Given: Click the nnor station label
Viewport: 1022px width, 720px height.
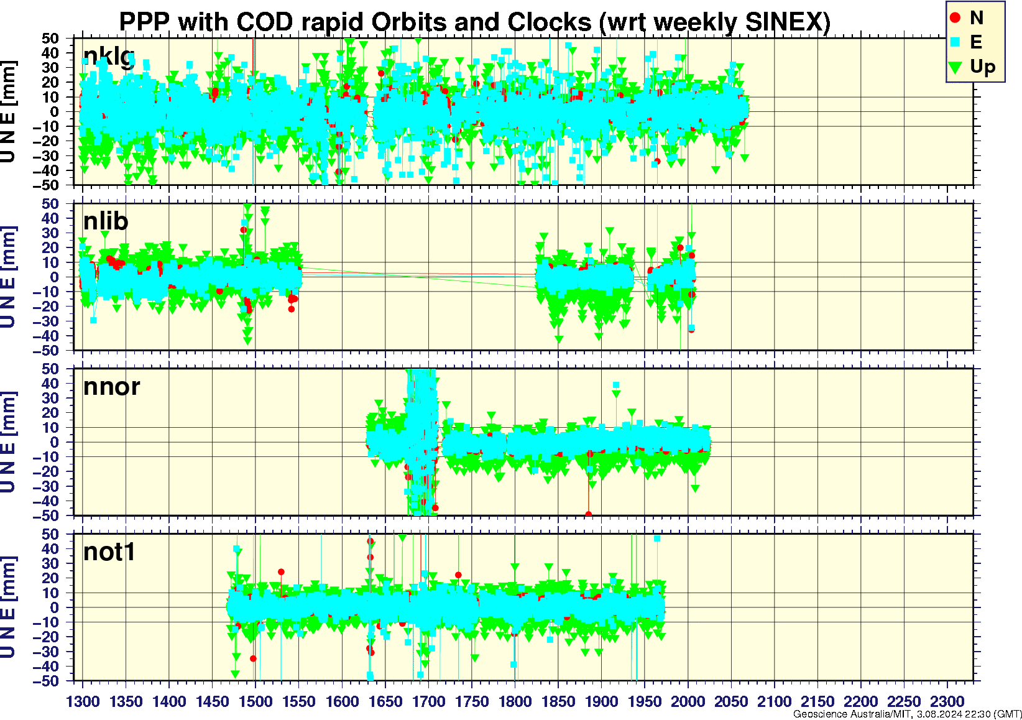Looking at the screenshot, I should pos(112,387).
